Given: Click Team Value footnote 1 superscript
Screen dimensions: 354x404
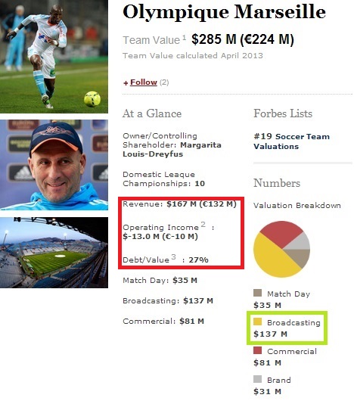Looking at the screenshot, I should 185,38.
